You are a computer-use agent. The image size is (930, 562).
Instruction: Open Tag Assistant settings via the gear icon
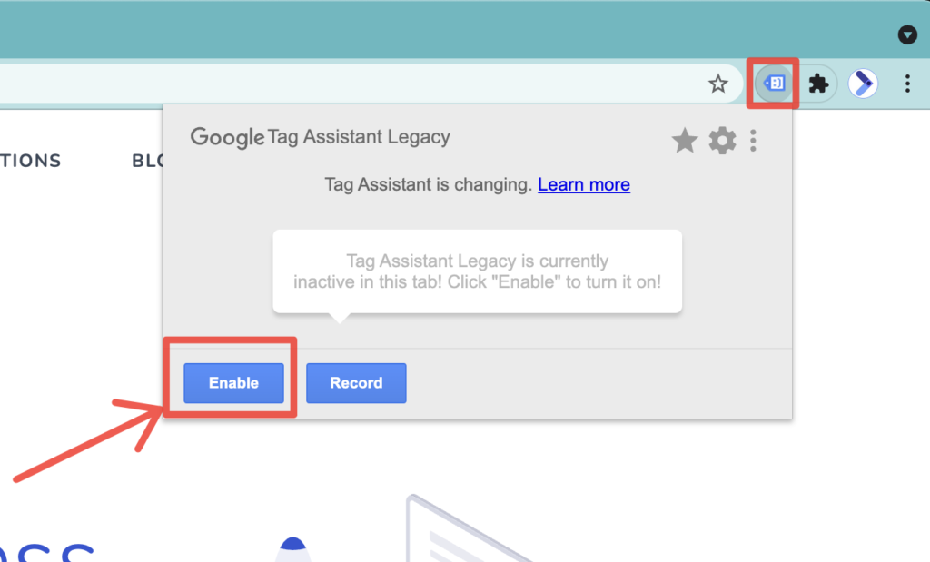click(722, 141)
